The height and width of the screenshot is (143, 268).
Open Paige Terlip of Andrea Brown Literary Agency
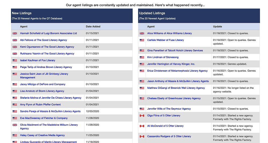click(46, 67)
